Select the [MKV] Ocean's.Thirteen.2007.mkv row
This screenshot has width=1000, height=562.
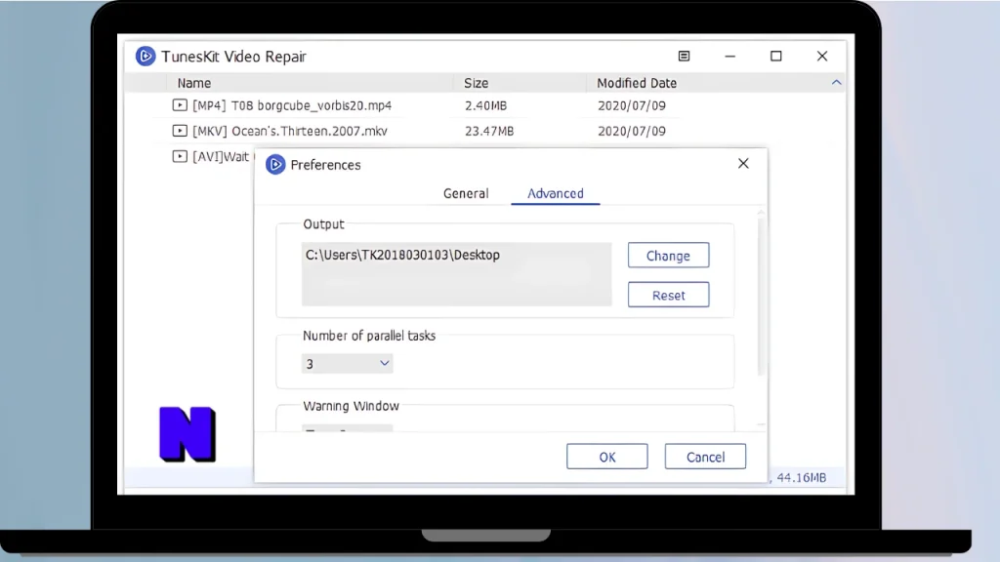click(484, 132)
